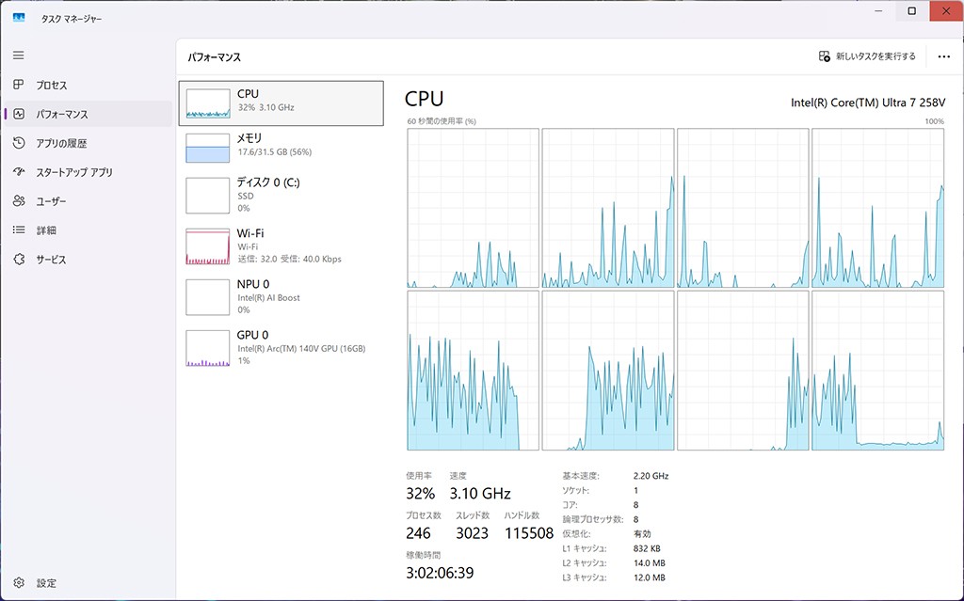Image resolution: width=964 pixels, height=601 pixels.
Task: Select the Wi-Fi network item
Action: (x=281, y=245)
